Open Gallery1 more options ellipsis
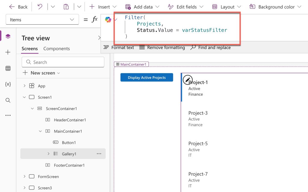 click(99, 154)
